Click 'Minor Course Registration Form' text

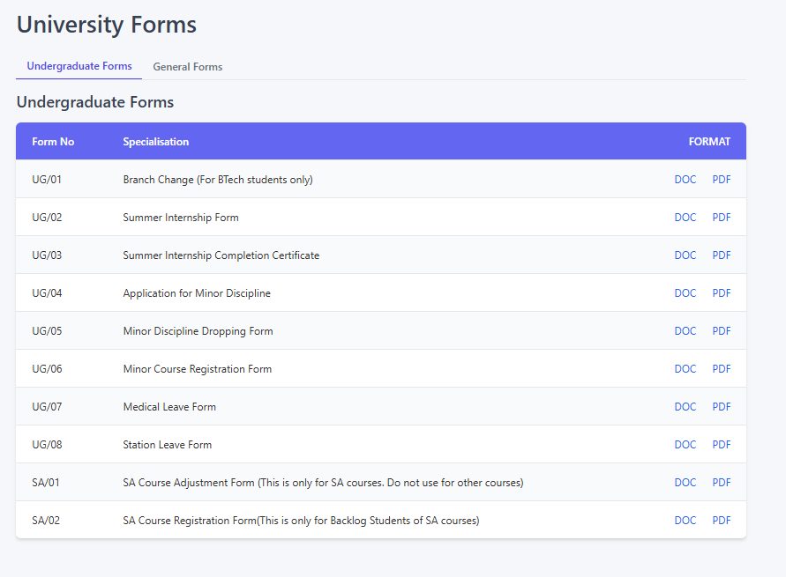point(198,369)
